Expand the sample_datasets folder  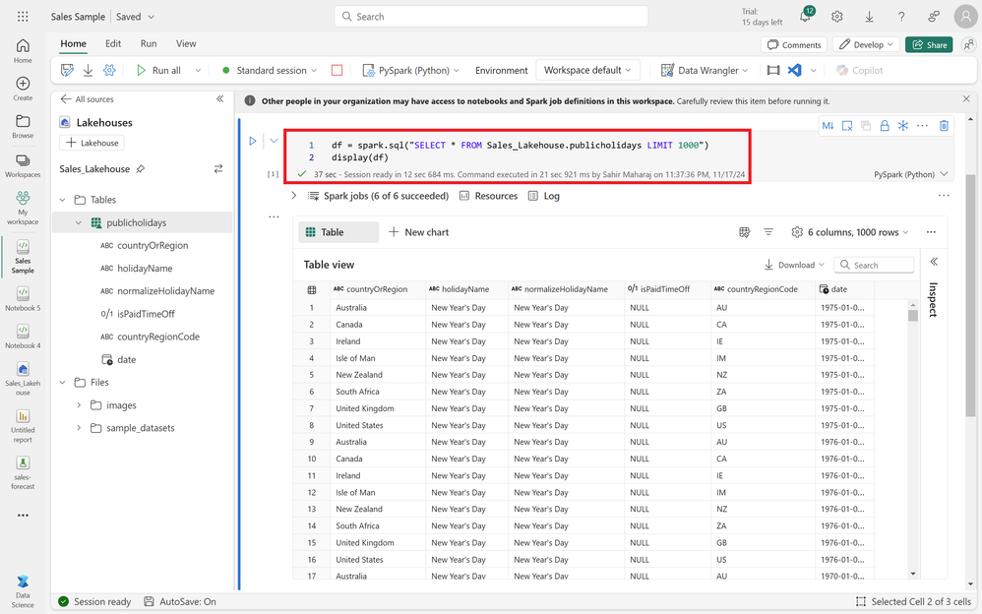(79, 428)
